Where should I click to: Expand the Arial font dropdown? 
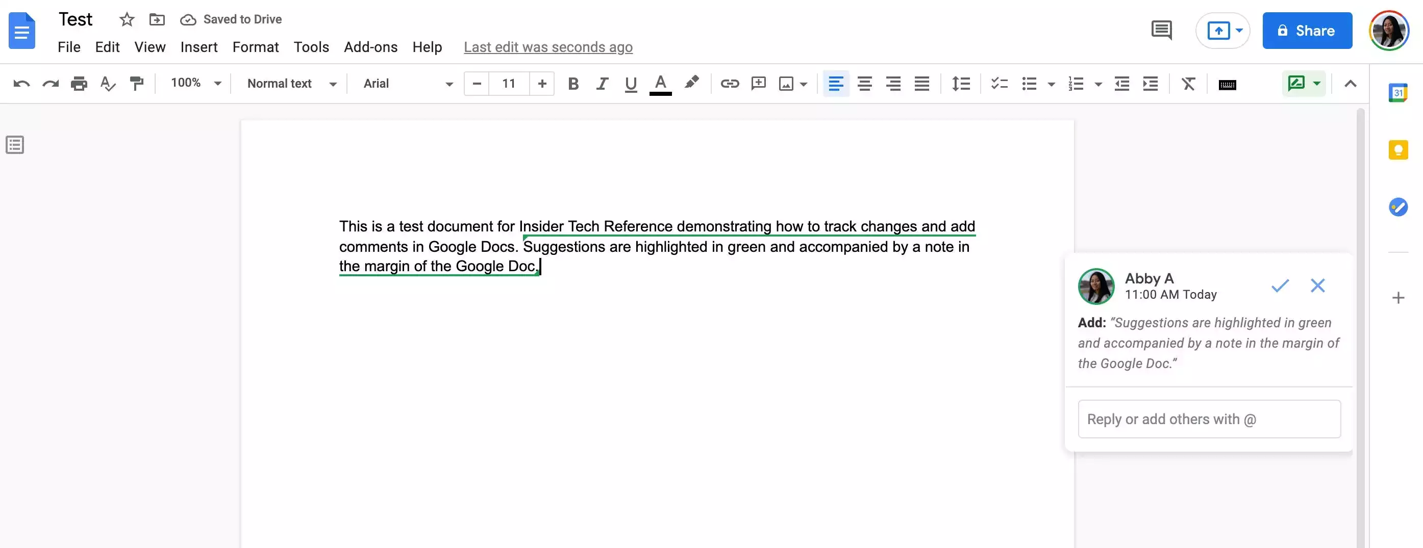tap(408, 84)
